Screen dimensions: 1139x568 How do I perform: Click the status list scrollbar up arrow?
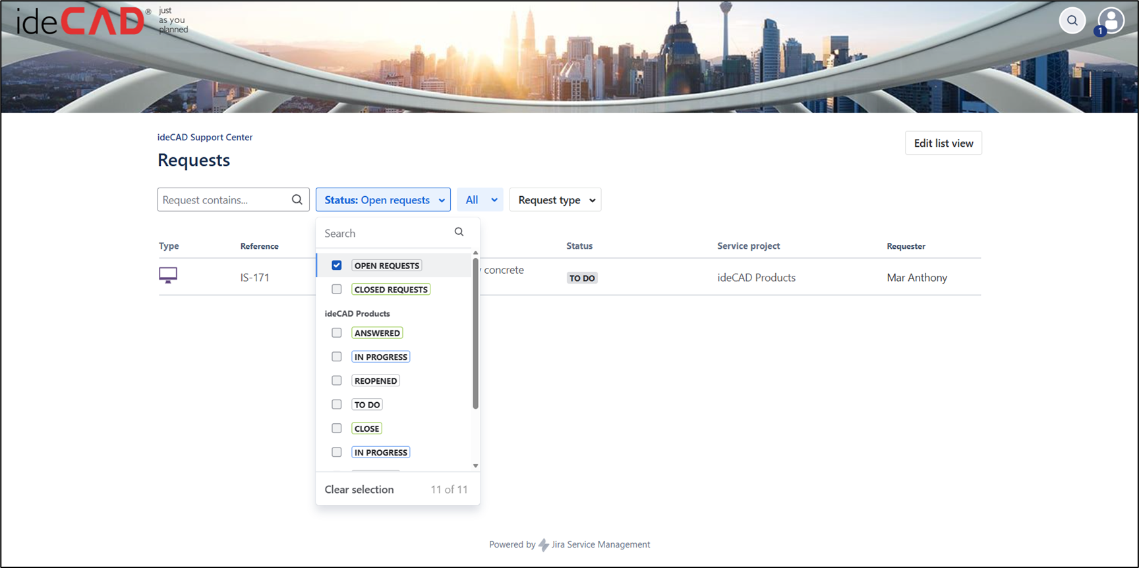(x=475, y=253)
